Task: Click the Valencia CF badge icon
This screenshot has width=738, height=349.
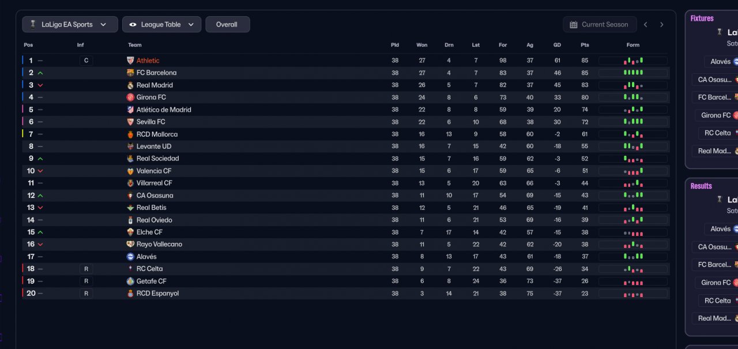Action: 130,171
